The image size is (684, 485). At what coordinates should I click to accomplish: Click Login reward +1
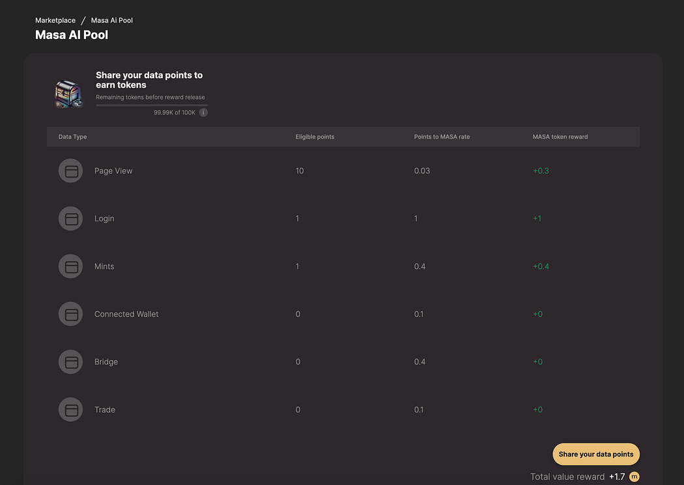[x=537, y=218]
